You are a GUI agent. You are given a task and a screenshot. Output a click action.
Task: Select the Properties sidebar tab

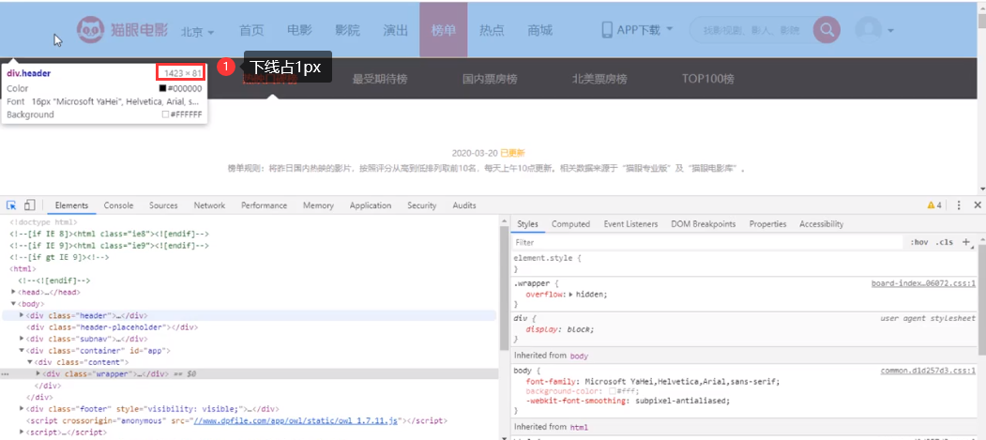767,224
